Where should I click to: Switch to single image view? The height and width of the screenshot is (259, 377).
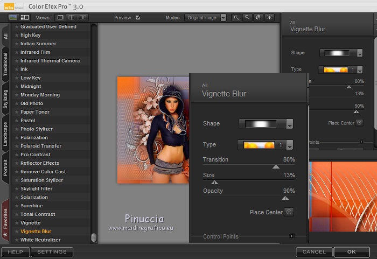tap(61, 18)
